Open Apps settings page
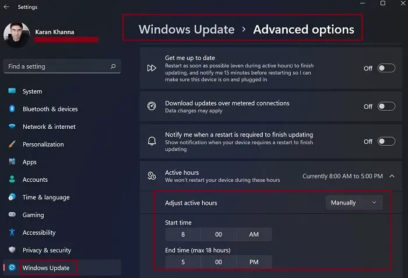This screenshot has height=278, width=408. (62, 162)
